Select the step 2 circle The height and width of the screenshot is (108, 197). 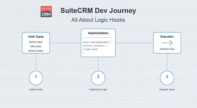98,78
